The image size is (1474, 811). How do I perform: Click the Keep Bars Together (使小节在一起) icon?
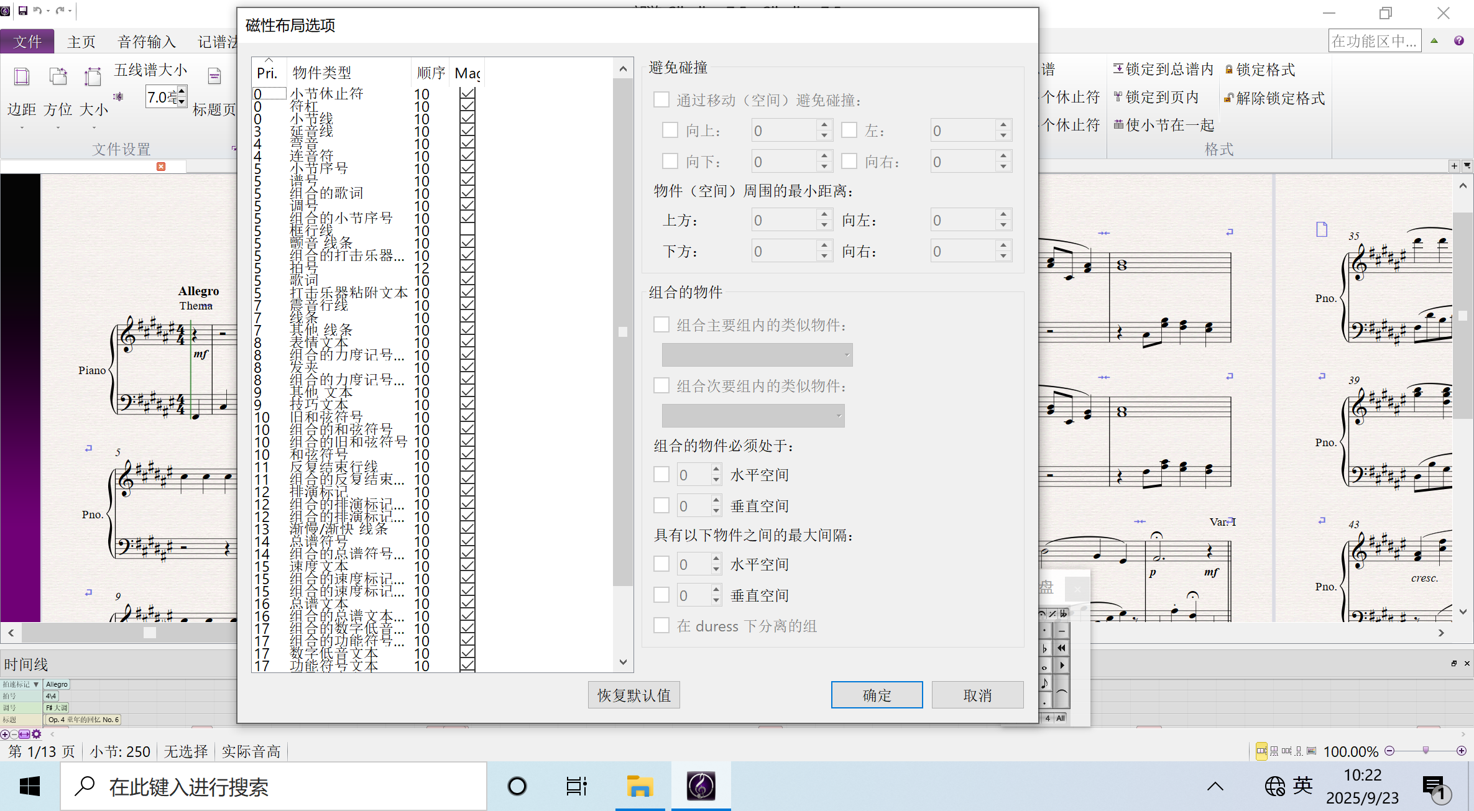pos(1118,125)
